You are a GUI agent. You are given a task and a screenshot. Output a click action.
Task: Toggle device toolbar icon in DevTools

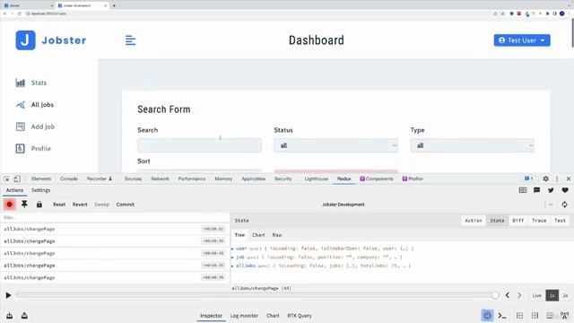[17, 179]
